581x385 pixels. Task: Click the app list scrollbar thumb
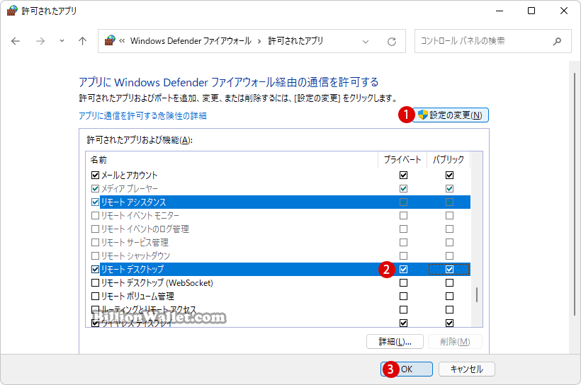(477, 294)
